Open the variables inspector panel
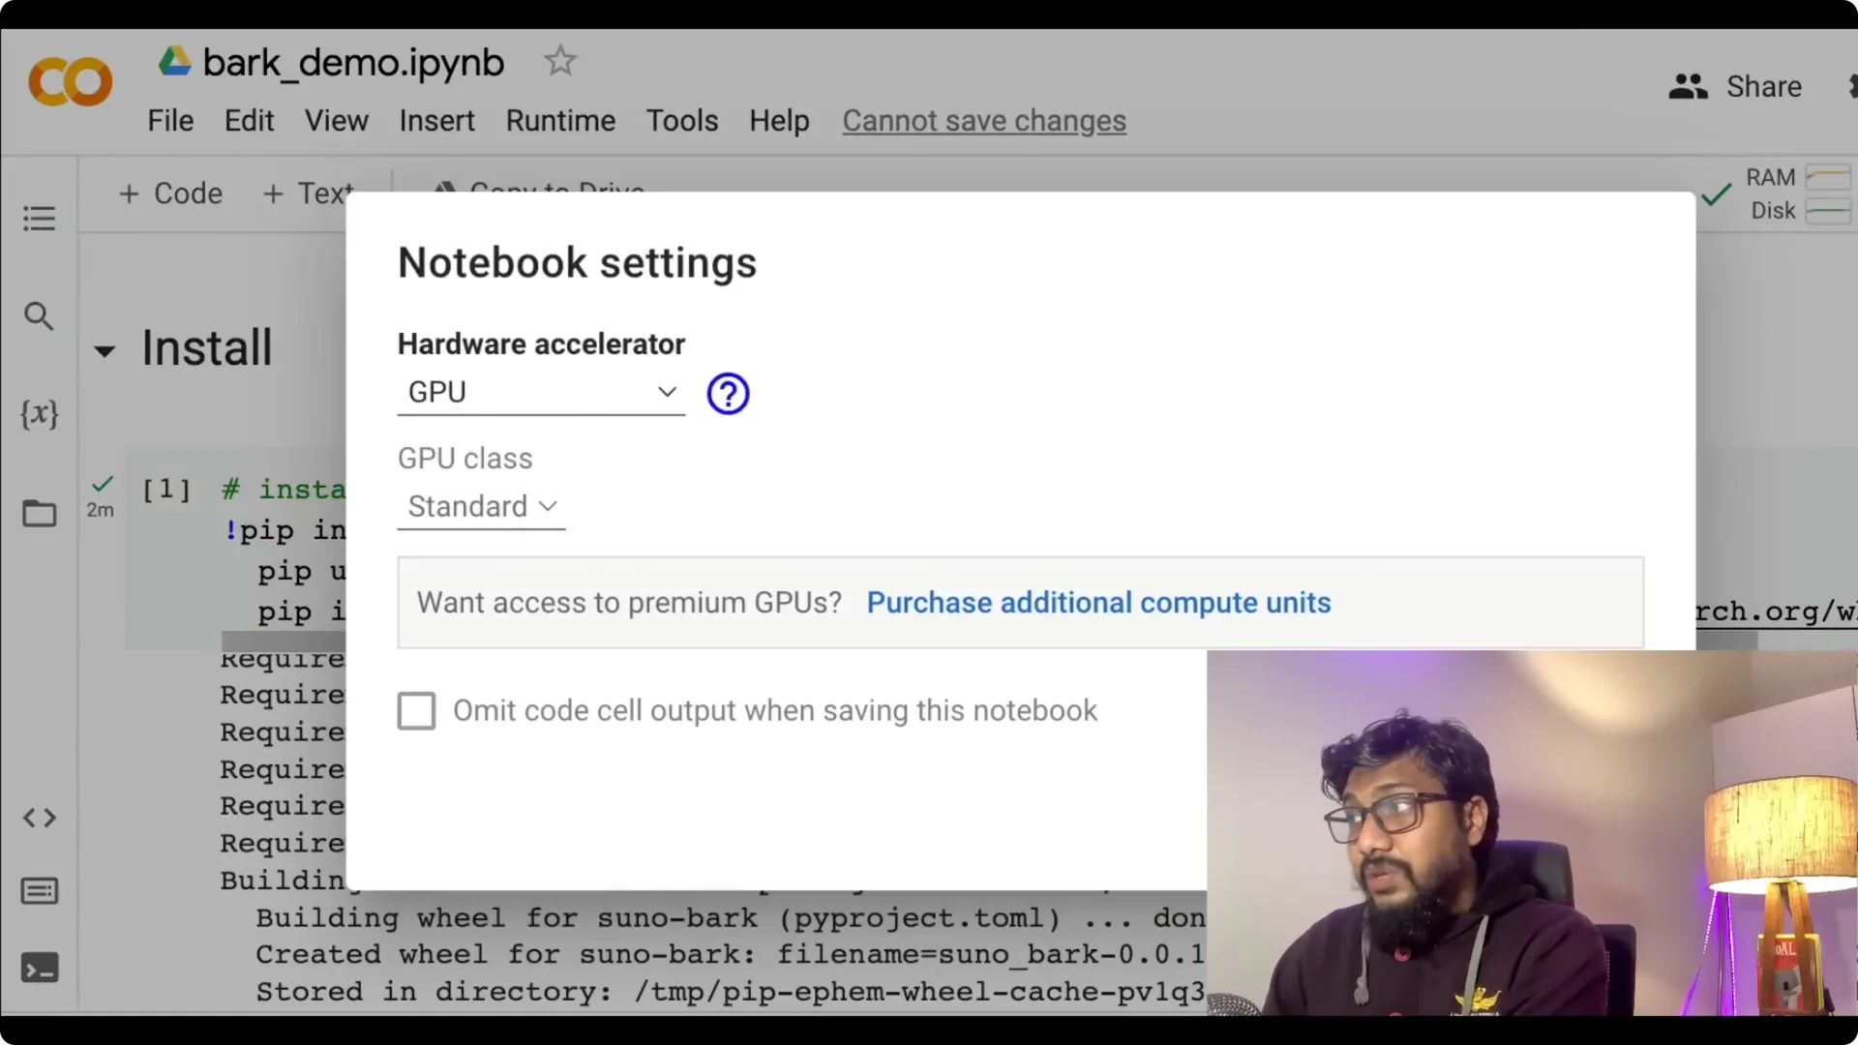 (39, 415)
